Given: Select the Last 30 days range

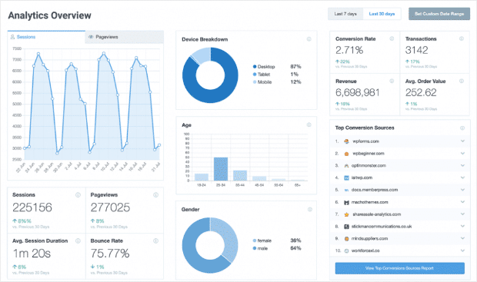Looking at the screenshot, I should tap(382, 14).
